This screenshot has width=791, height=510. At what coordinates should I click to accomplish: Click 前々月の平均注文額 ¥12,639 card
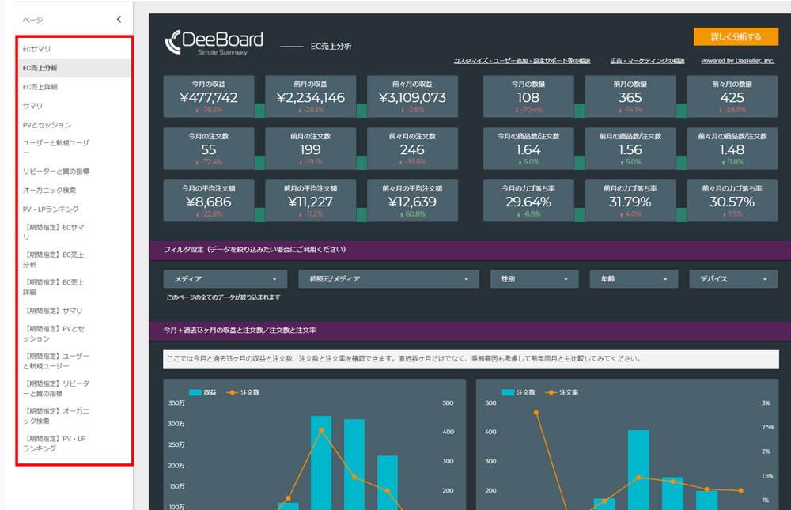413,201
